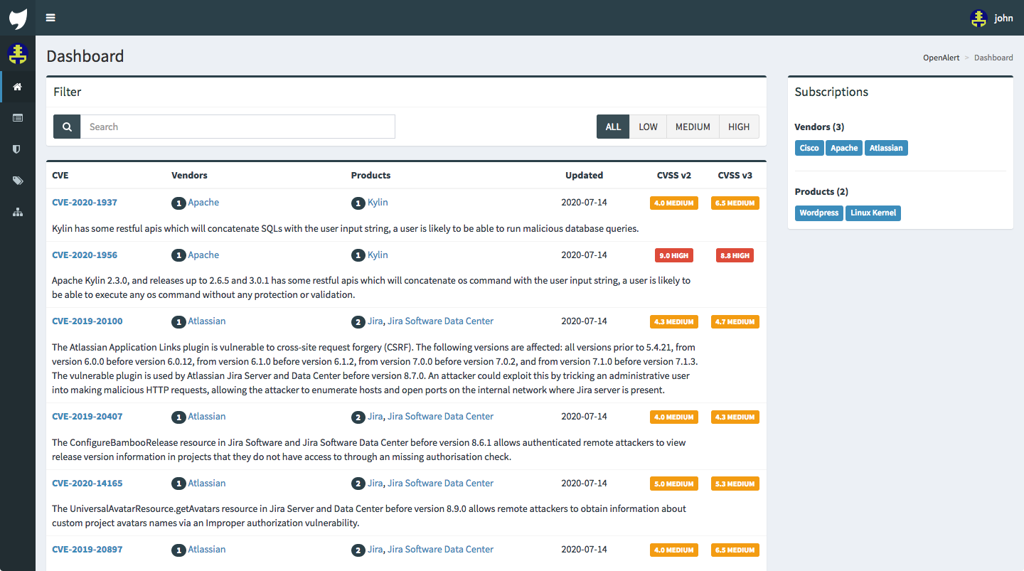Screen dimensions: 1024x571
Task: Open the CVE list view via the sidebar icon
Action: point(17,118)
